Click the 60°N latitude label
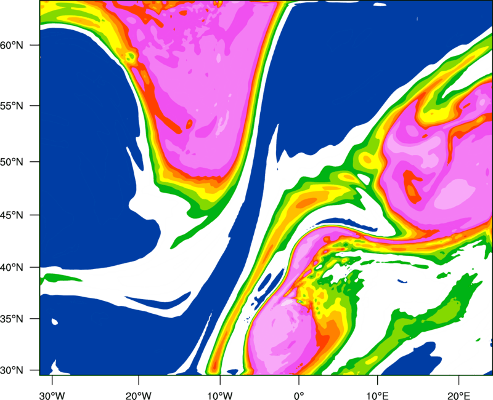Image resolution: width=493 pixels, height=400 pixels. coord(12,45)
